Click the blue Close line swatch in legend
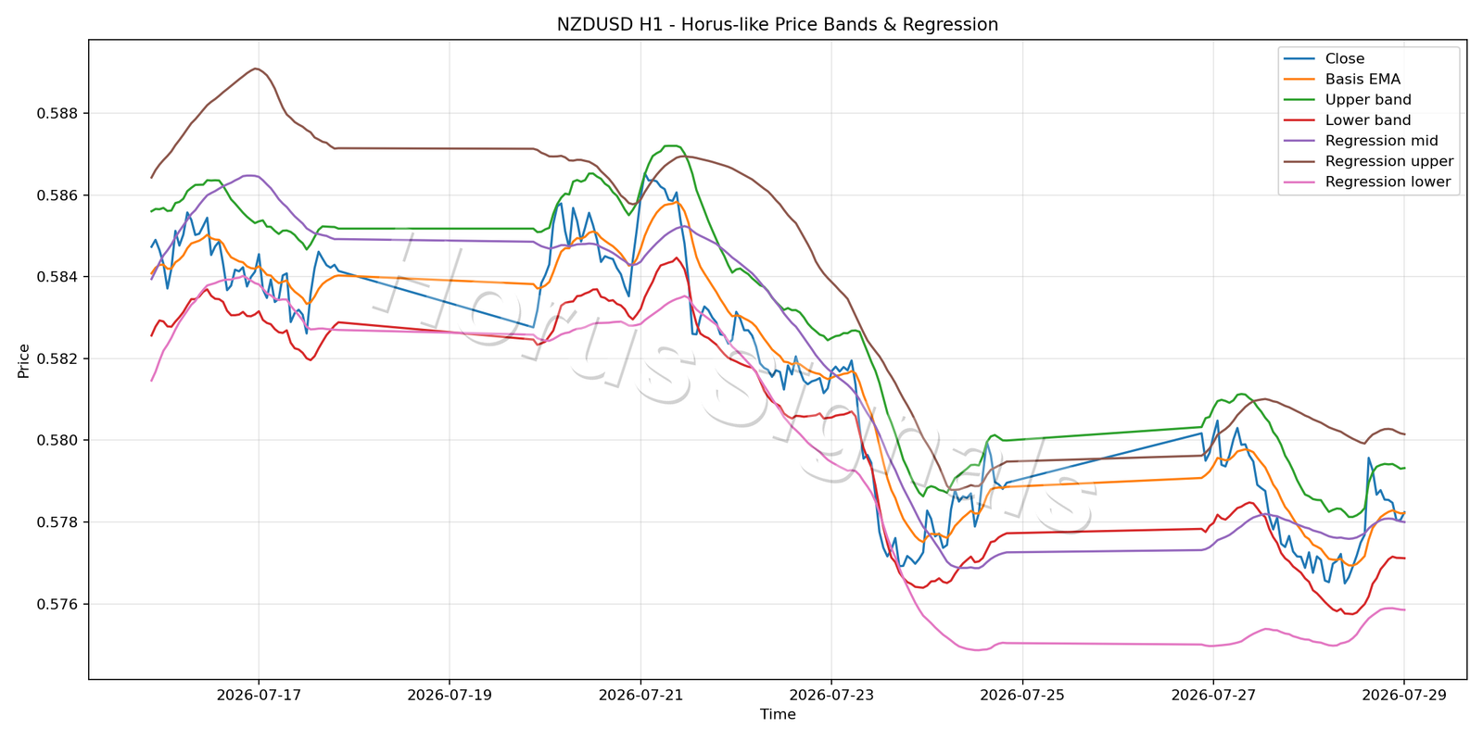 [1299, 59]
